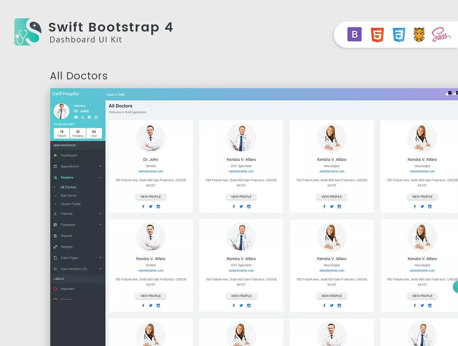This screenshot has width=458, height=346.
Task: Open Doctors in main navigation
Action: [67, 177]
